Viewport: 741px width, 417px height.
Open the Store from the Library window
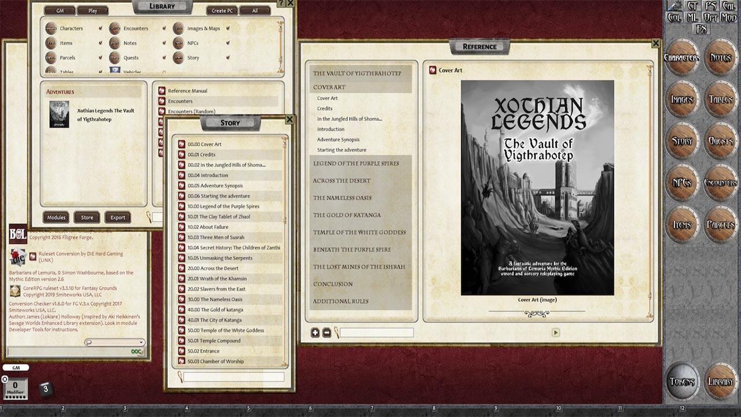(x=87, y=217)
